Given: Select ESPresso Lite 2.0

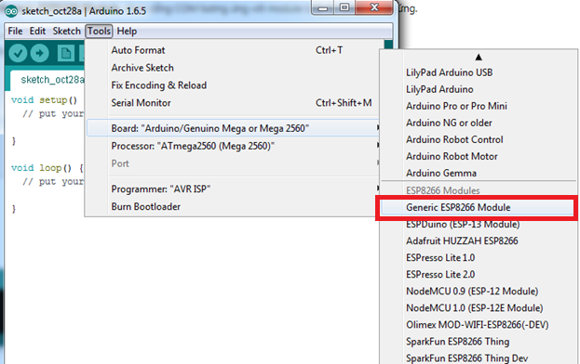Looking at the screenshot, I should pyautogui.click(x=479, y=274).
